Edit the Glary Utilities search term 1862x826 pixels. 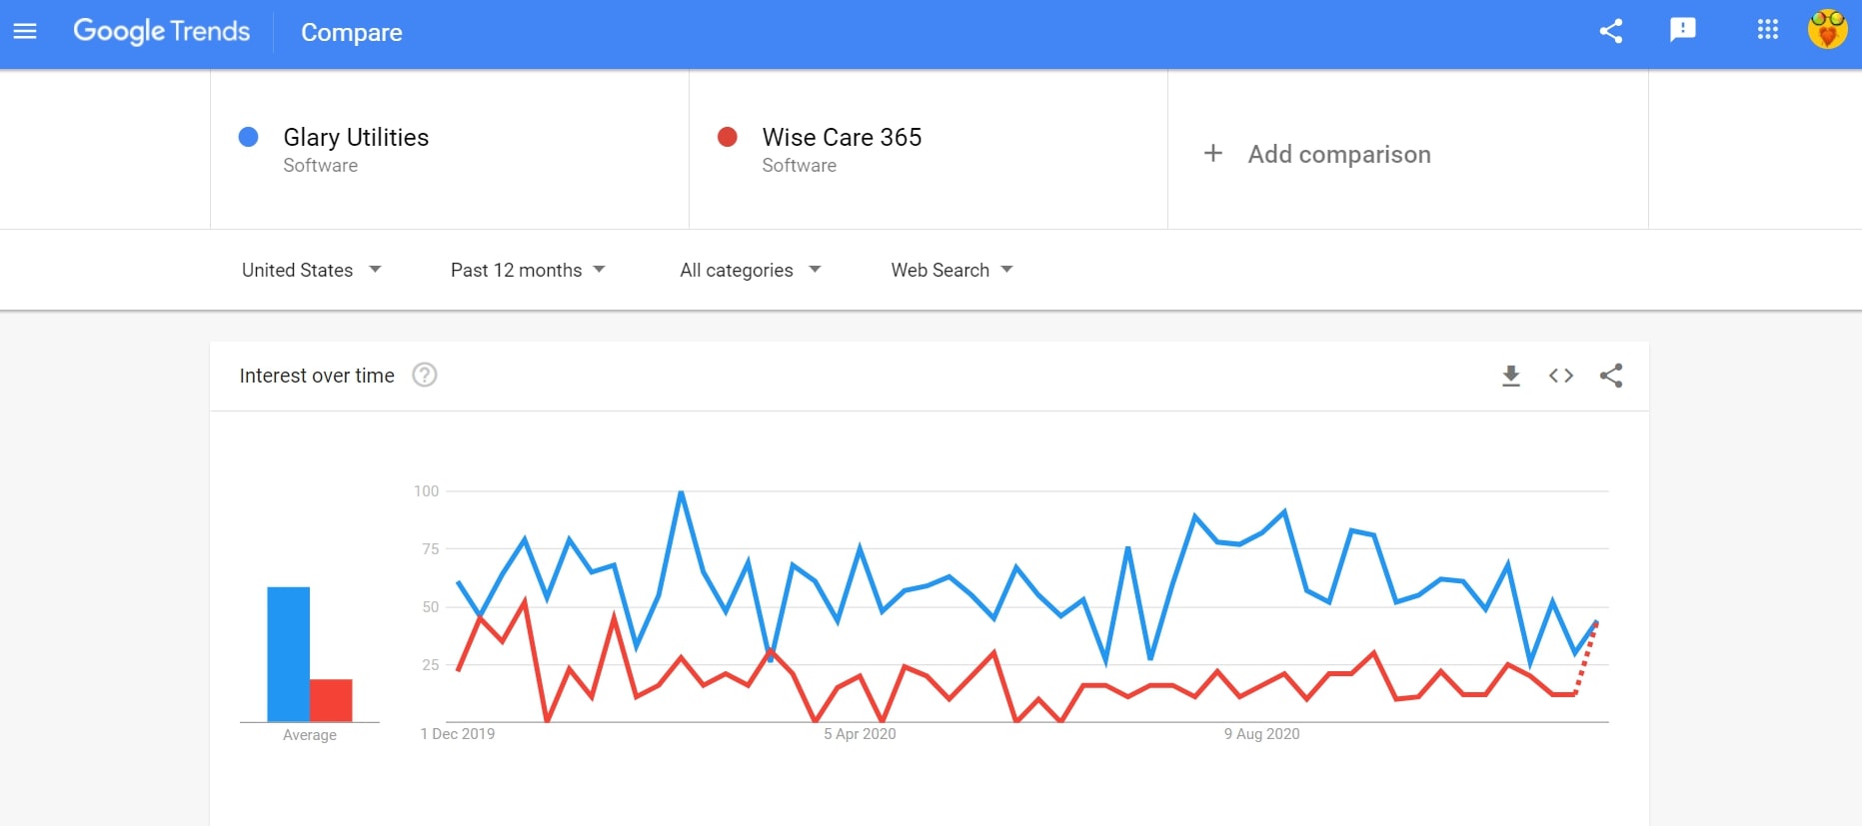[x=356, y=137]
